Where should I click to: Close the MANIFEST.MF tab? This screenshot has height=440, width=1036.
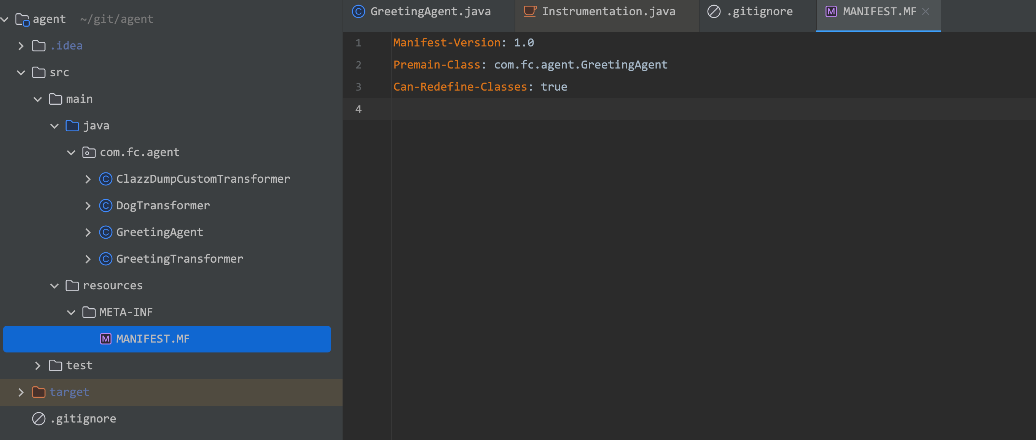click(x=926, y=11)
